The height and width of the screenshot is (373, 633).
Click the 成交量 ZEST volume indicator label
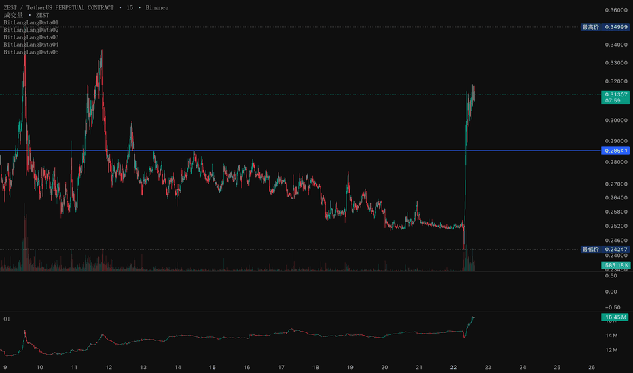tap(26, 15)
